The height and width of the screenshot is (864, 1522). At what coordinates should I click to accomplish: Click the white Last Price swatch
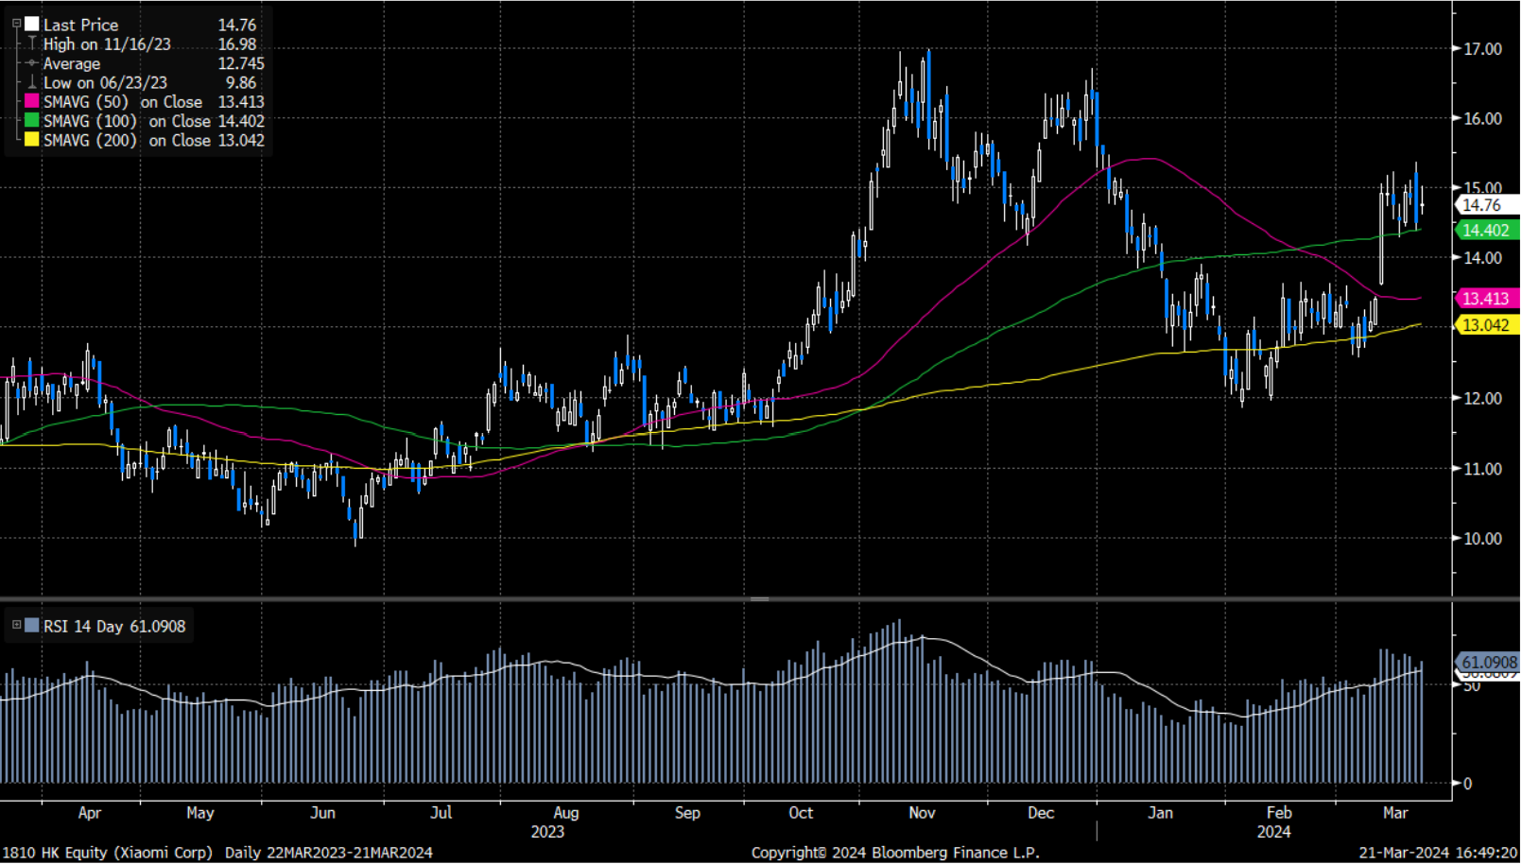[x=32, y=25]
